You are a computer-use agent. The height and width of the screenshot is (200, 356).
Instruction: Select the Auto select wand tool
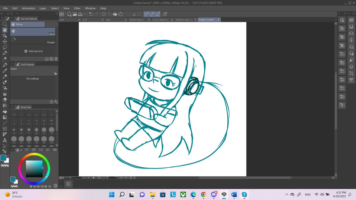coord(5,59)
